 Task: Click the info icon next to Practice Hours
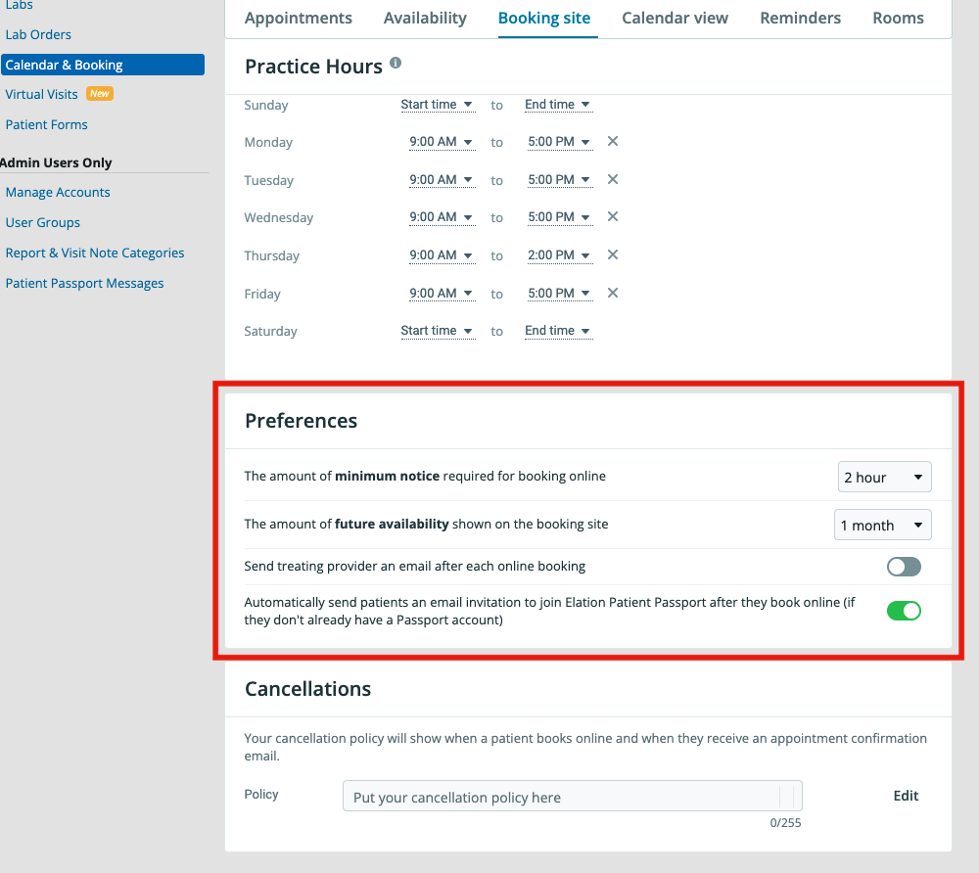(x=396, y=63)
